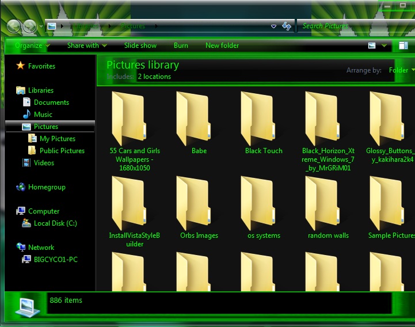Click the Homegroup icon
The image size is (415, 327).
(x=21, y=187)
